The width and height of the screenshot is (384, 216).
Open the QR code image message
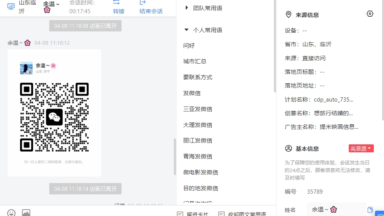tap(55, 113)
